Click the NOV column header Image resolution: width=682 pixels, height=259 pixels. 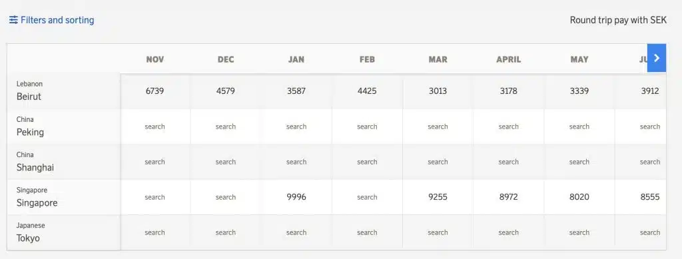155,59
